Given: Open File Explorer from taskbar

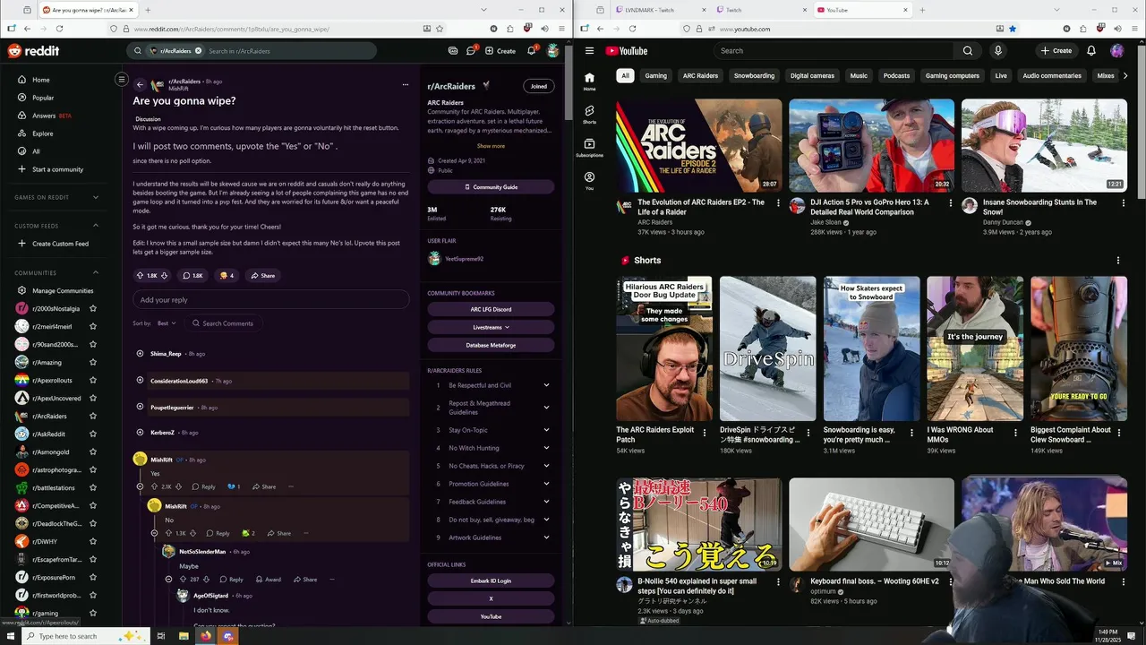Looking at the screenshot, I should tap(184, 636).
